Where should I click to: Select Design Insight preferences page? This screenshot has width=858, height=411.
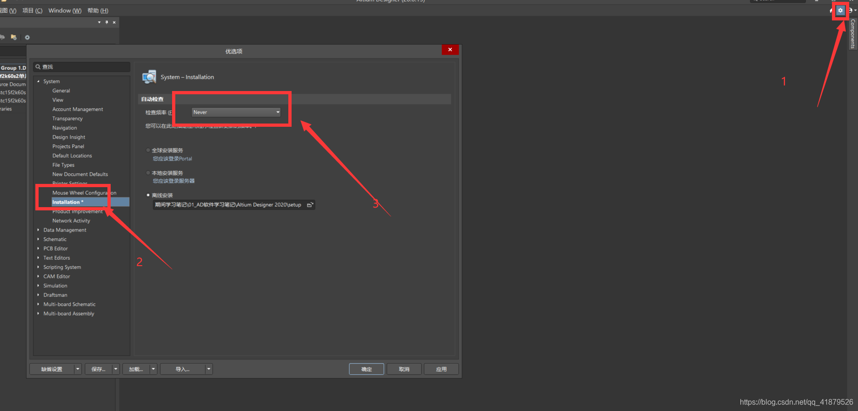tap(69, 137)
